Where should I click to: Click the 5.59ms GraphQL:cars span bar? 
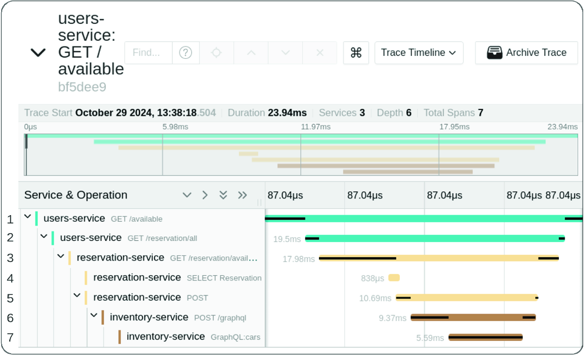(x=486, y=337)
